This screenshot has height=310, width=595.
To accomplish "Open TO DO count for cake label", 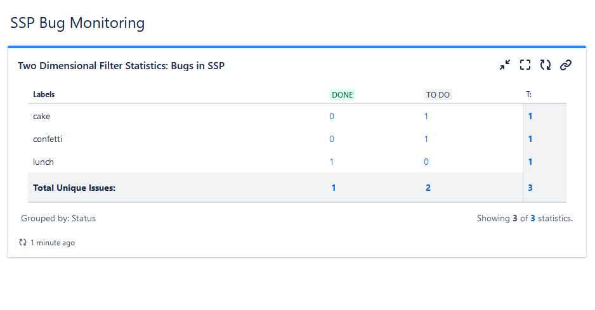I will (426, 117).
